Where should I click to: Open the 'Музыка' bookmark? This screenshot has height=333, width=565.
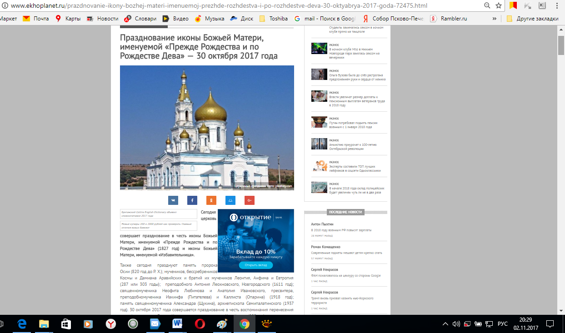[210, 19]
